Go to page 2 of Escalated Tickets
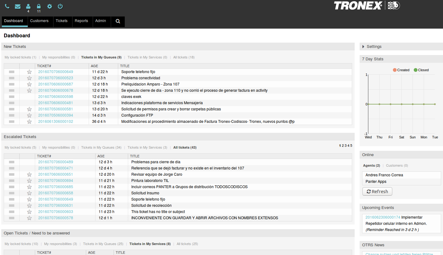 pos(343,146)
